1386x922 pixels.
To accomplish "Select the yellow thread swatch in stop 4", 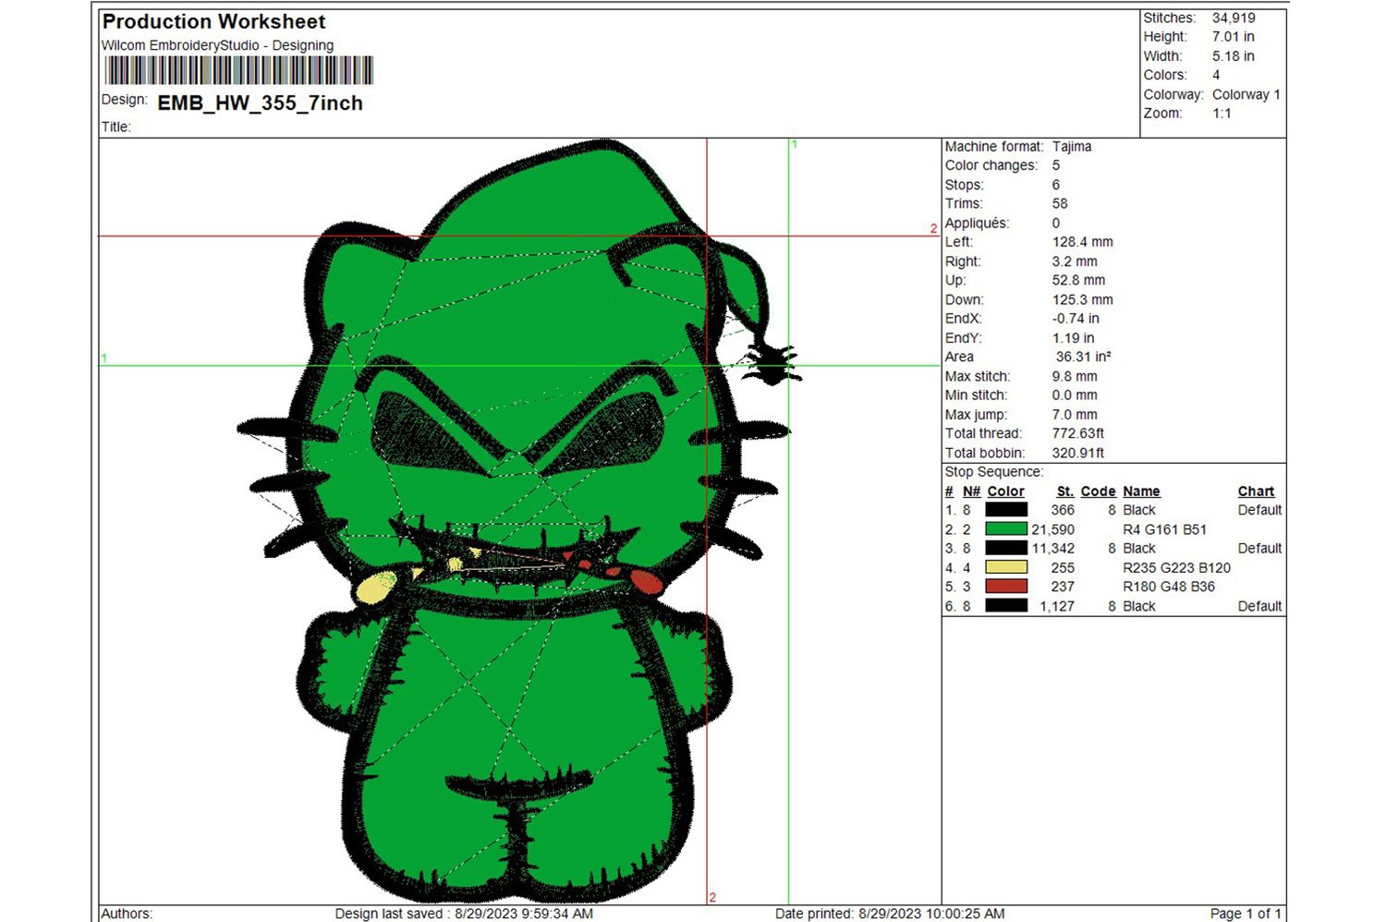I will pyautogui.click(x=1006, y=567).
